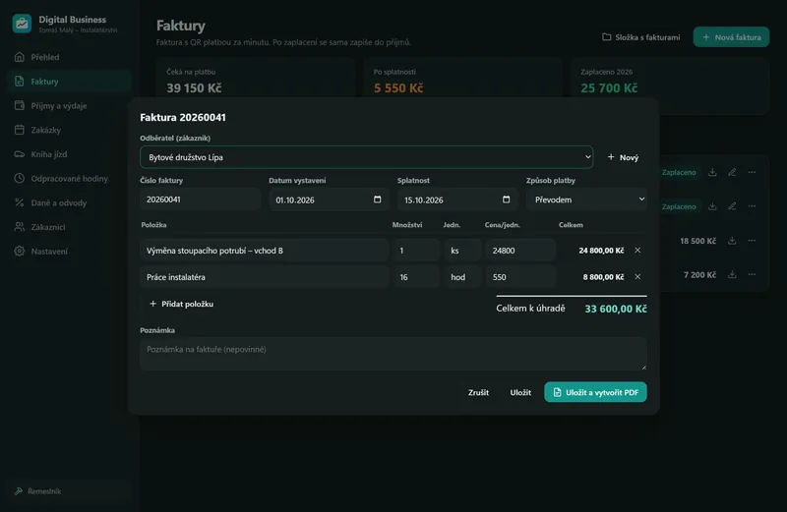Click the Nová faktura button
The width and height of the screenshot is (787, 512).
point(731,37)
